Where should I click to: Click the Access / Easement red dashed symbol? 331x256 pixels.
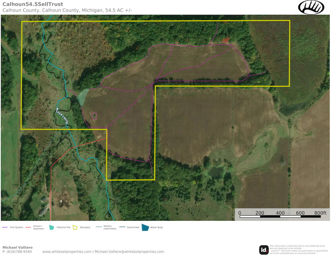(28, 228)
